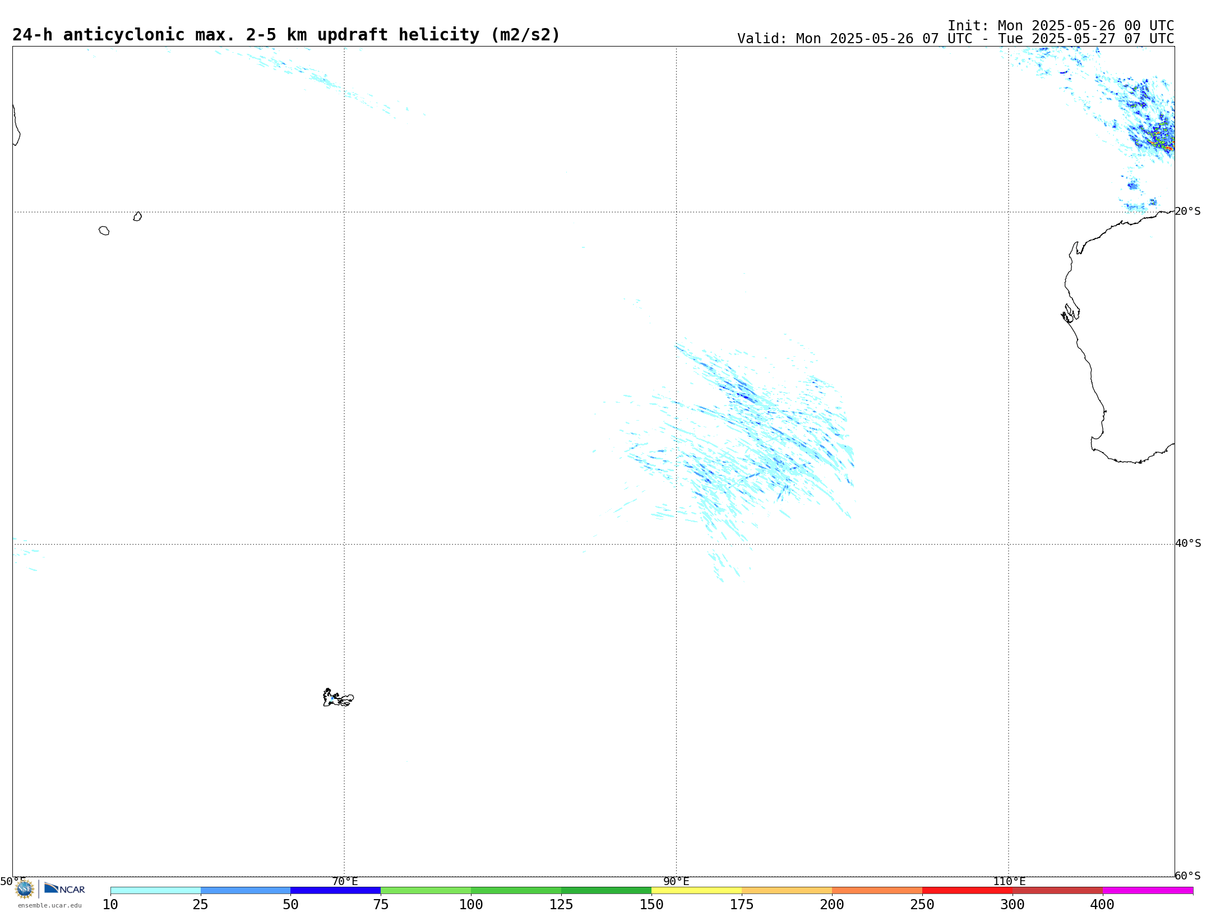Click the Mauritius island outline near 20°S
Screen dimensions: 1211x912
click(138, 217)
